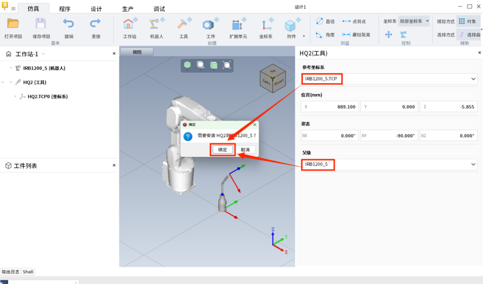Click the 保存项目 (Save Project) icon
Viewport: 483px width, 284px height.
click(41, 24)
